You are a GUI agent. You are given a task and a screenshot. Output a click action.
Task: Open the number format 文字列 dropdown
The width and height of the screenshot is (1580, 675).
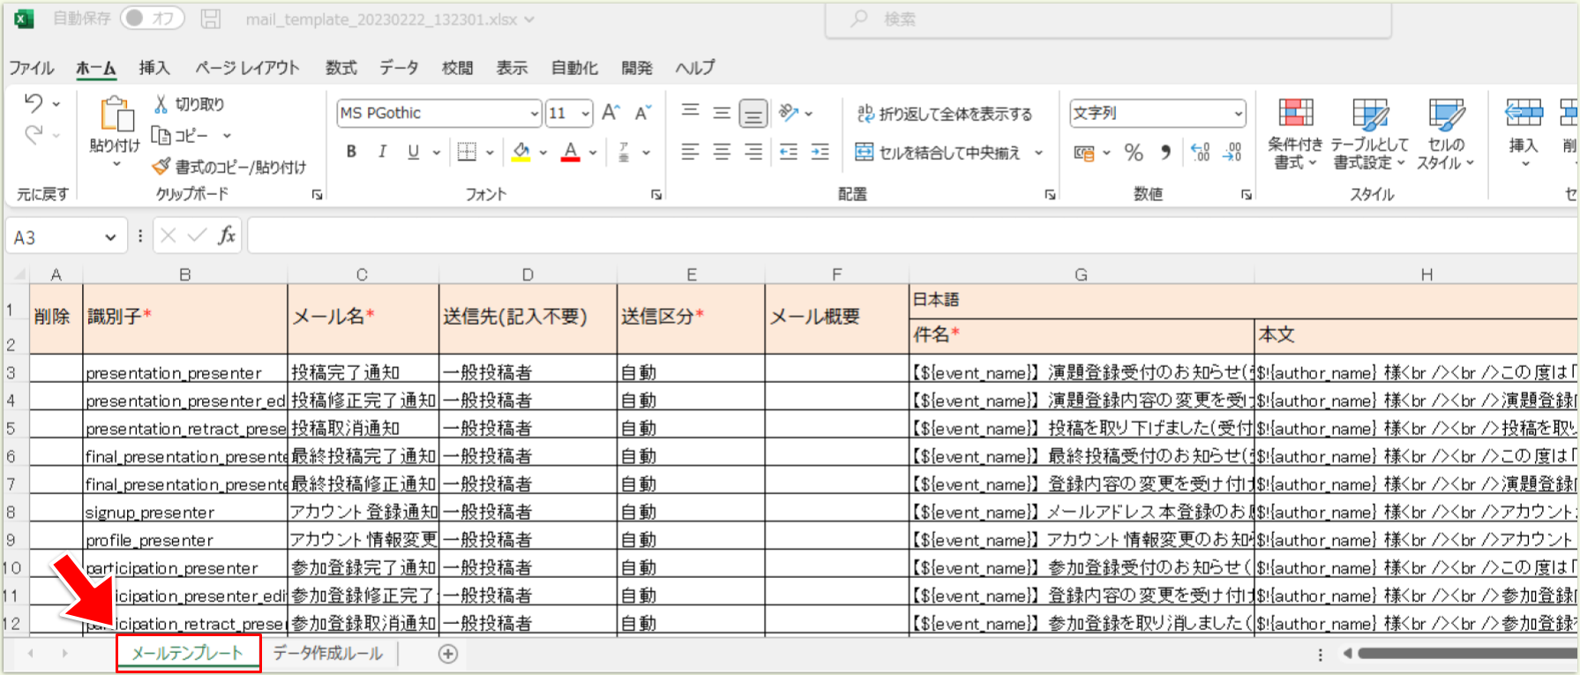[1238, 114]
